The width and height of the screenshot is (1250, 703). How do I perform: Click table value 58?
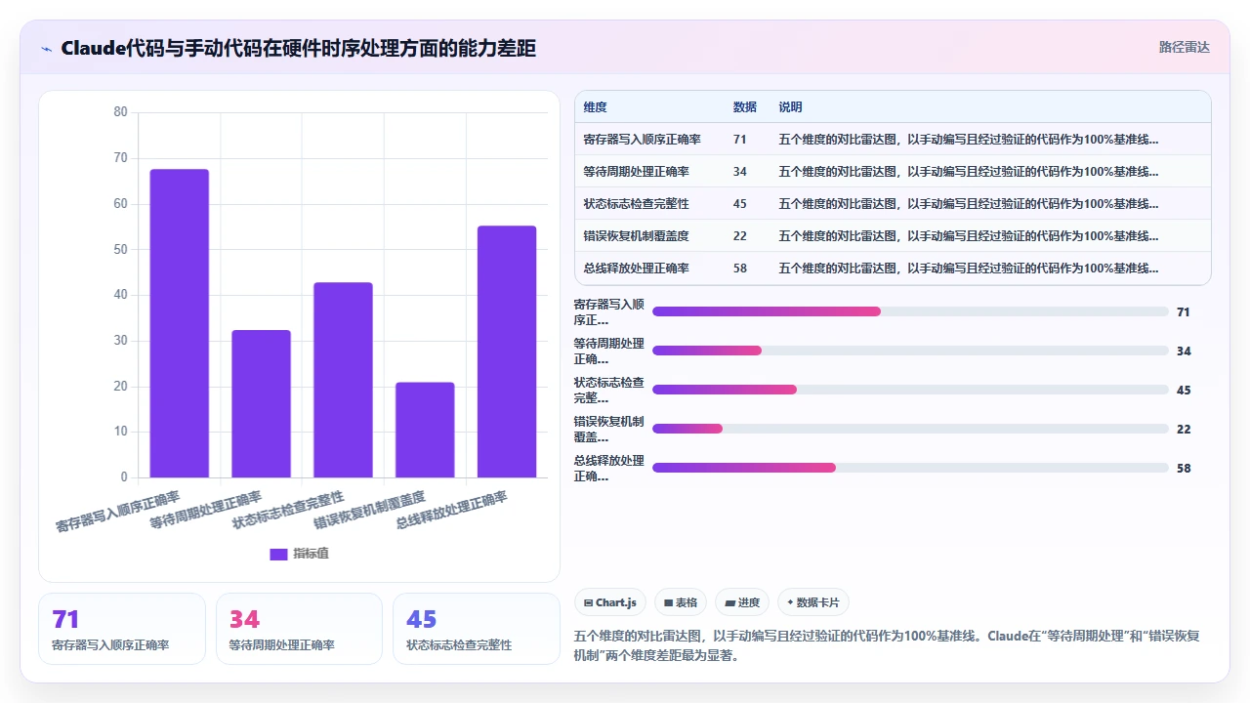point(739,269)
